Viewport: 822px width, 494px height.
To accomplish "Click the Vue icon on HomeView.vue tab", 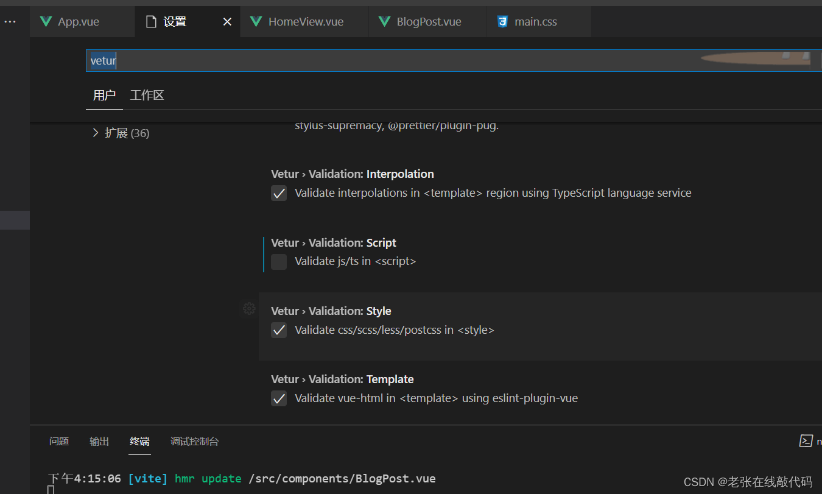I will [256, 22].
